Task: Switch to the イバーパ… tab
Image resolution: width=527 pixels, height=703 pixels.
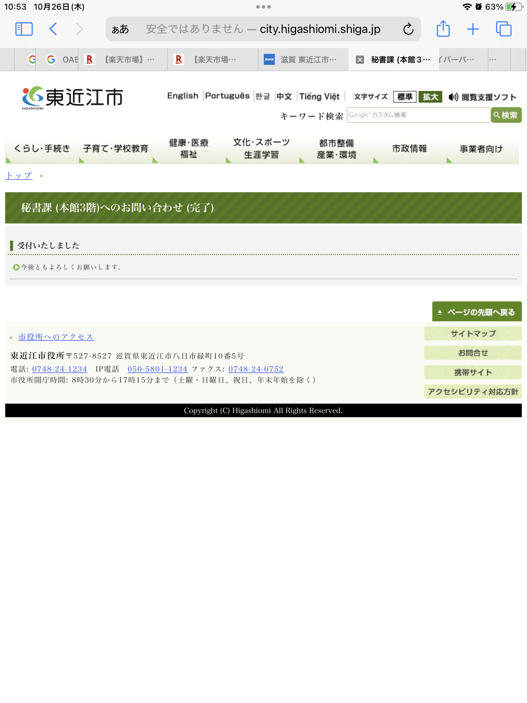Action: (x=463, y=60)
